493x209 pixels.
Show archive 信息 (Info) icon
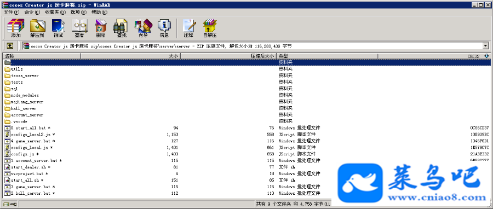coord(164,28)
